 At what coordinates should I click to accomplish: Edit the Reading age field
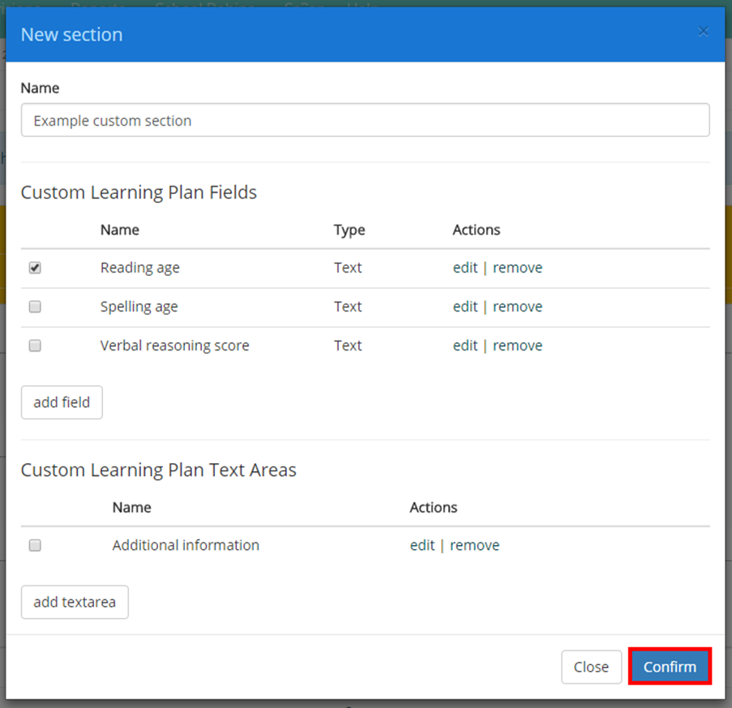[464, 267]
